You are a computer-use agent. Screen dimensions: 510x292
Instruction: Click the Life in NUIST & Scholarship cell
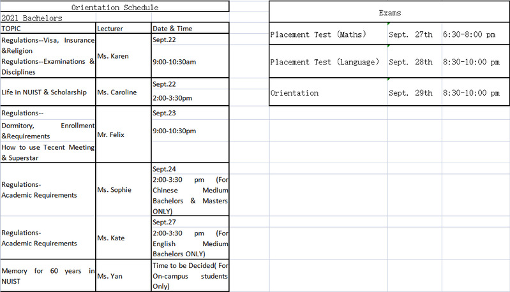click(x=48, y=92)
